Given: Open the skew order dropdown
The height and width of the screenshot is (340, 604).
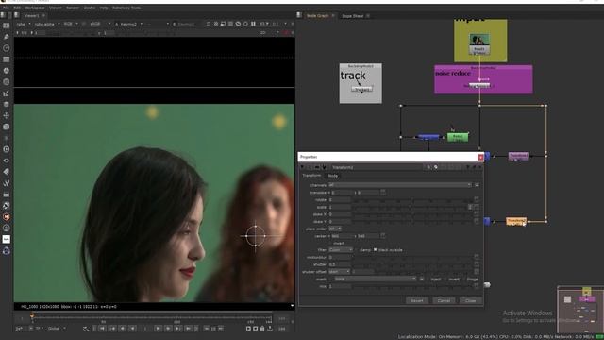Looking at the screenshot, I should pos(335,229).
